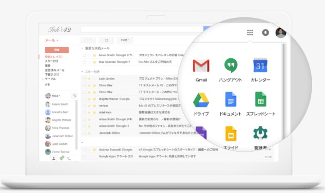Open the phone calls icon below chat list
The height and width of the screenshot is (193, 325).
[69, 159]
